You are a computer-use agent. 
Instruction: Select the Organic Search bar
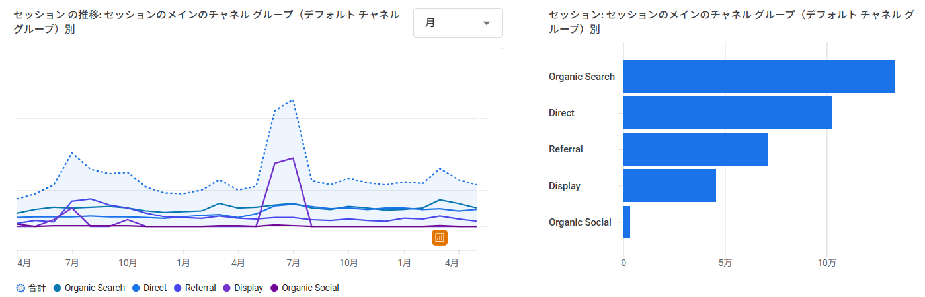point(759,77)
